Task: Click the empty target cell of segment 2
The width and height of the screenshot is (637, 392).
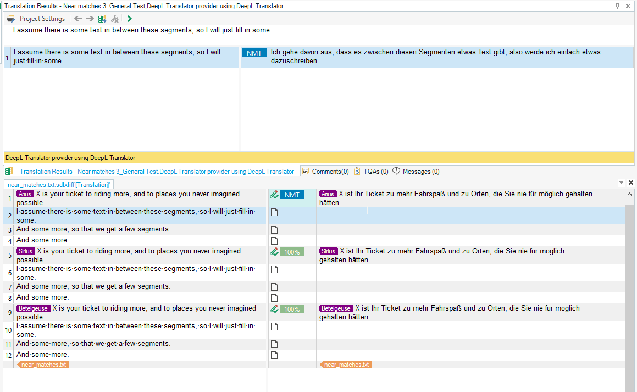Action: 456,216
